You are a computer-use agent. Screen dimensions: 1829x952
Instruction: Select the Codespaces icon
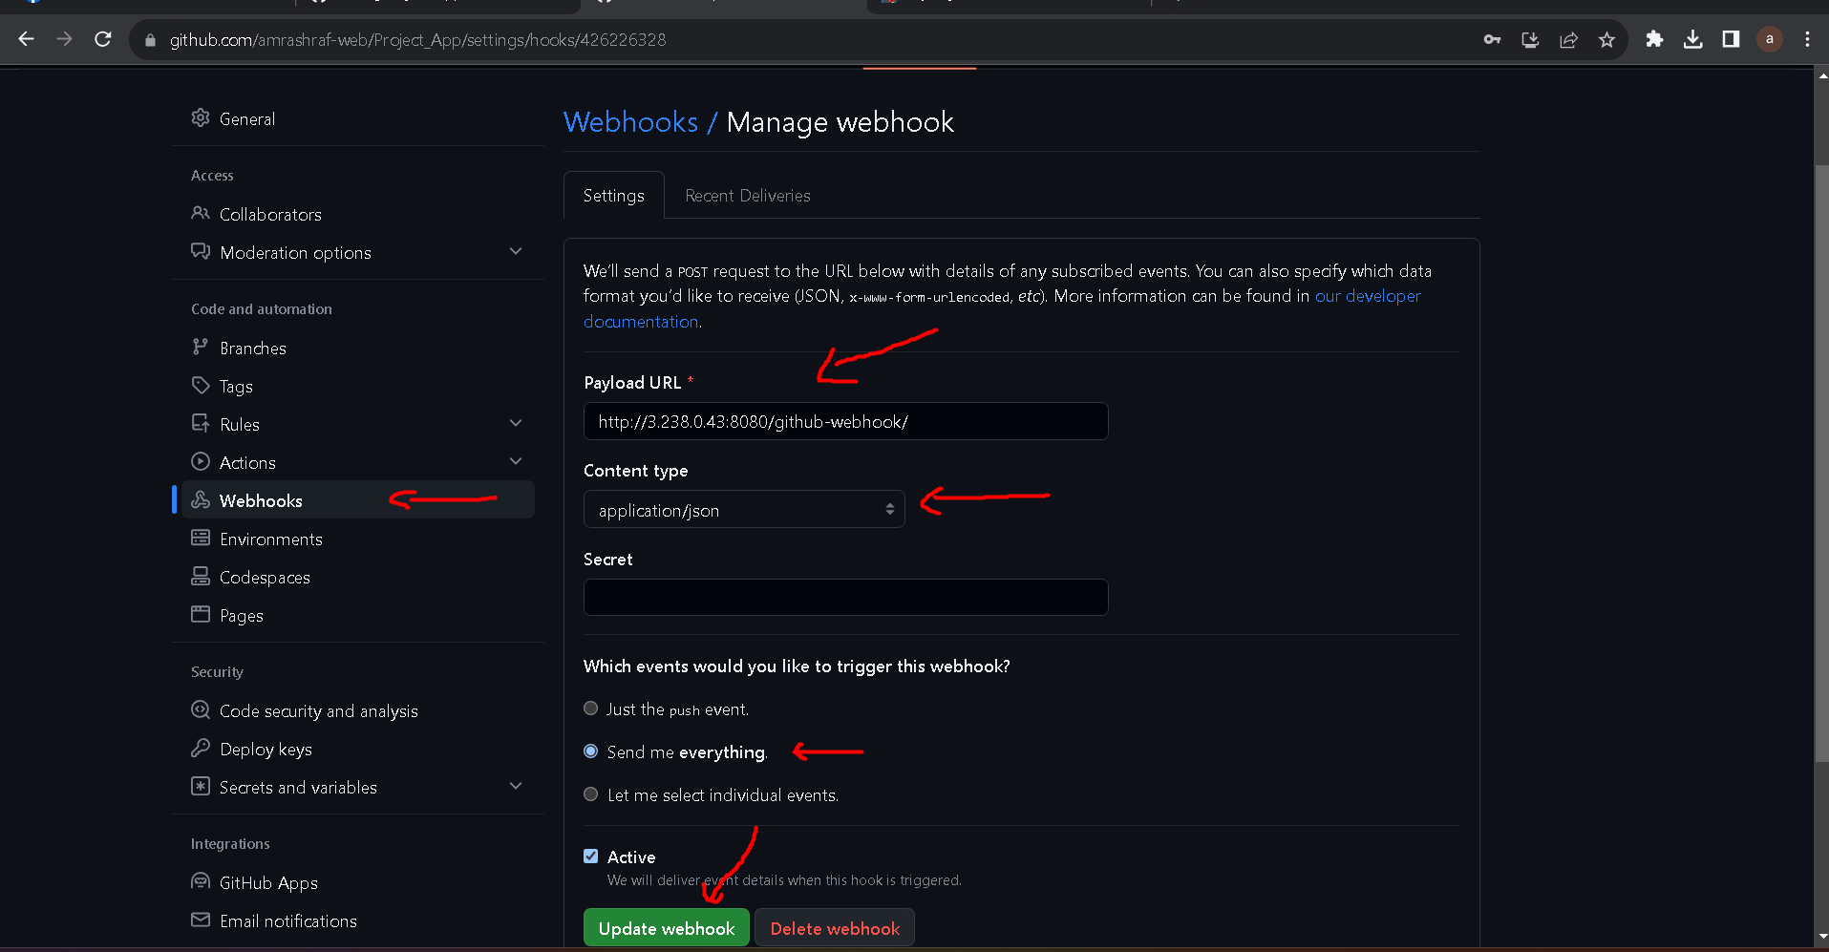(x=201, y=577)
